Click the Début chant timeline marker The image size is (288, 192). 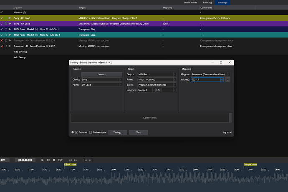pyautogui.click(x=70, y=164)
